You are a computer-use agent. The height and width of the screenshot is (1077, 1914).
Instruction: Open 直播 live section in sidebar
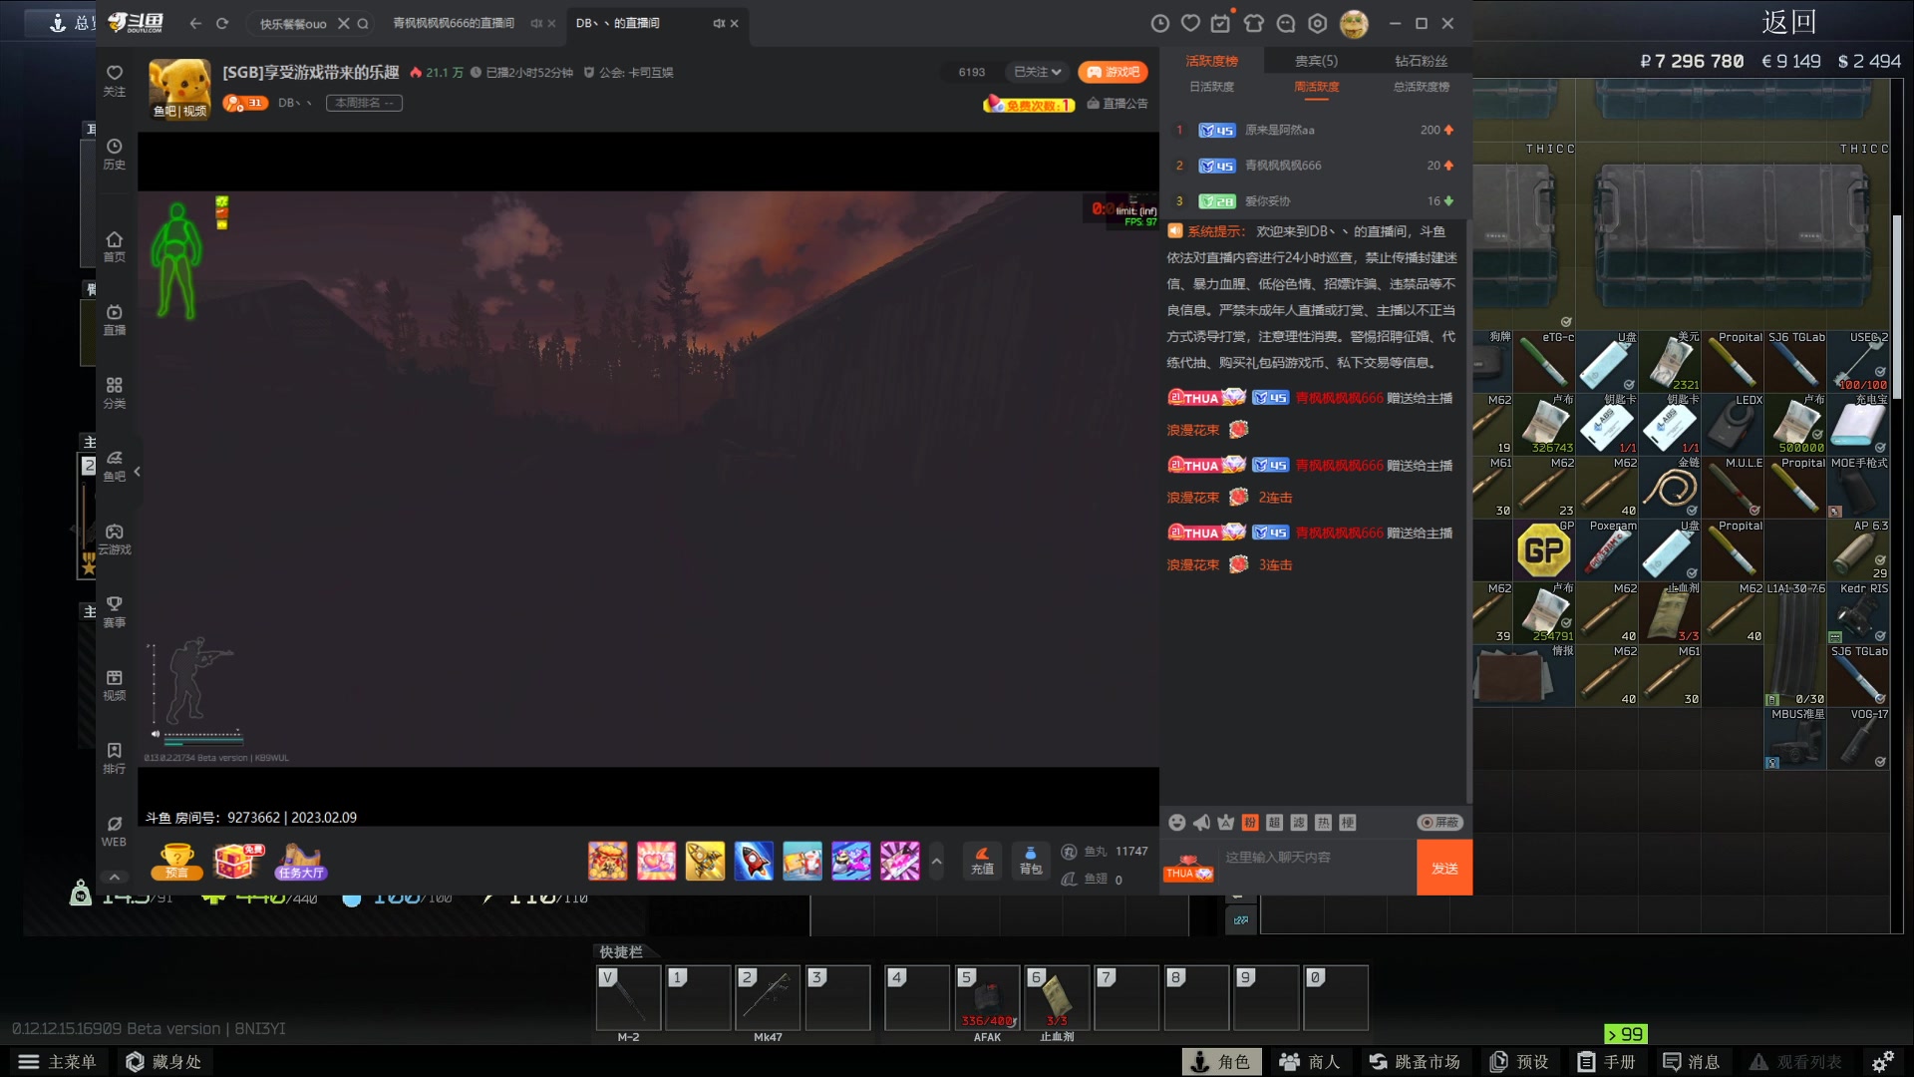(x=115, y=319)
